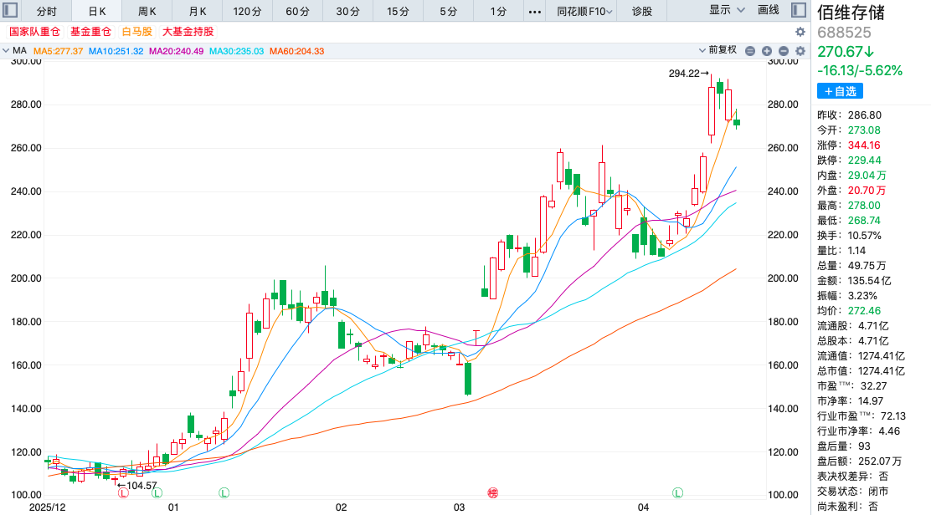Screen dimensions: 931x515
Task: Click the red L marker near 104.57 low
Action: point(123,493)
